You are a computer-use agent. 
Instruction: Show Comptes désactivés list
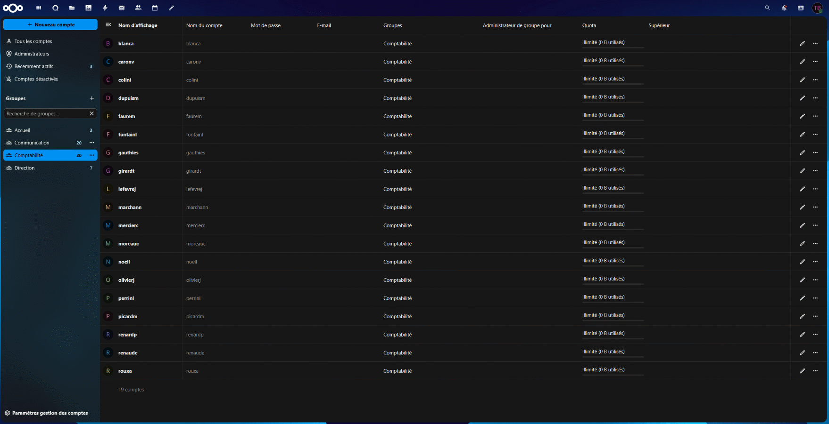point(36,79)
